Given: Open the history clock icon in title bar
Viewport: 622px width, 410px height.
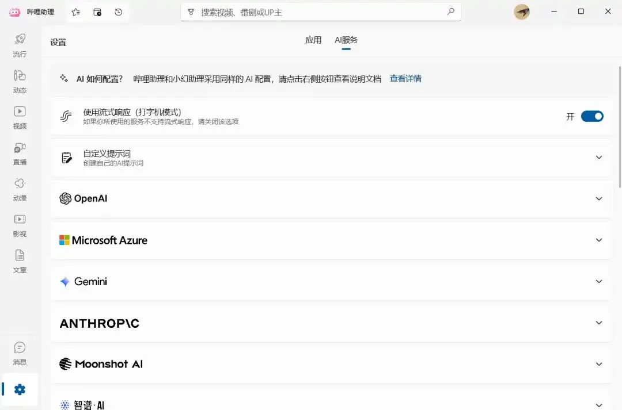Looking at the screenshot, I should pyautogui.click(x=118, y=12).
